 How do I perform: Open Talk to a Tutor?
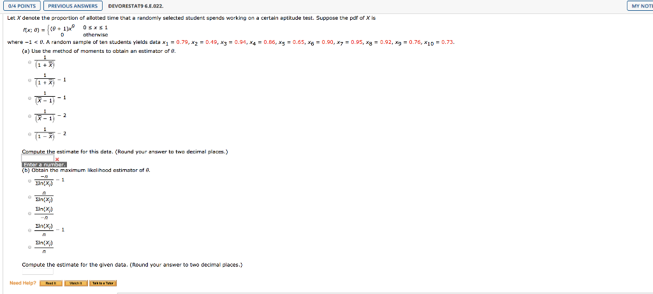pos(103,283)
